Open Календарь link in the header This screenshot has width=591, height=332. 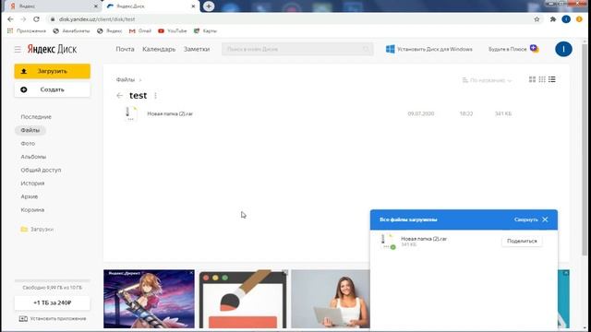(159, 49)
